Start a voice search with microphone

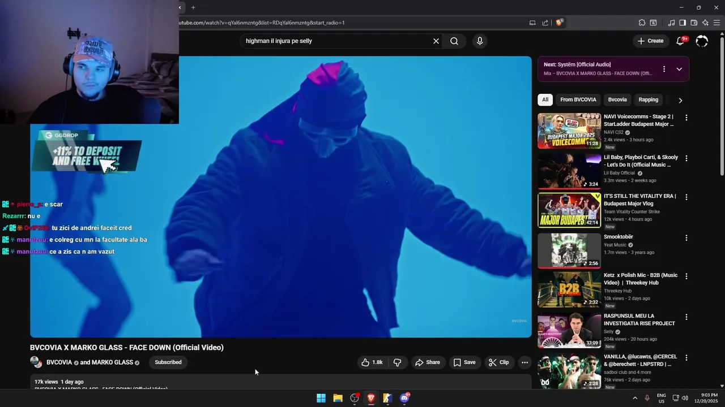480,41
